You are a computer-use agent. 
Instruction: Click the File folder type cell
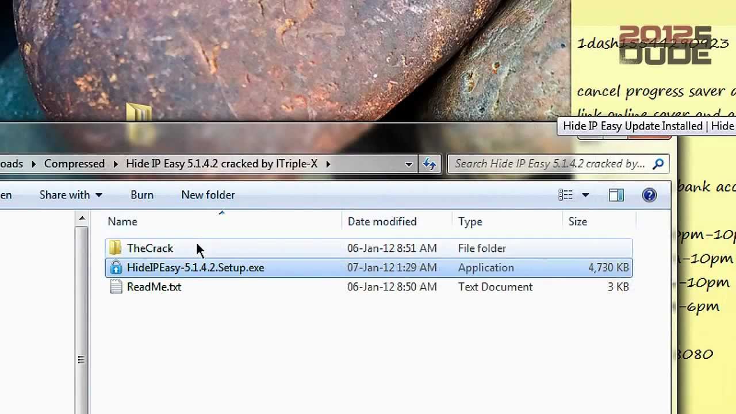click(x=482, y=248)
